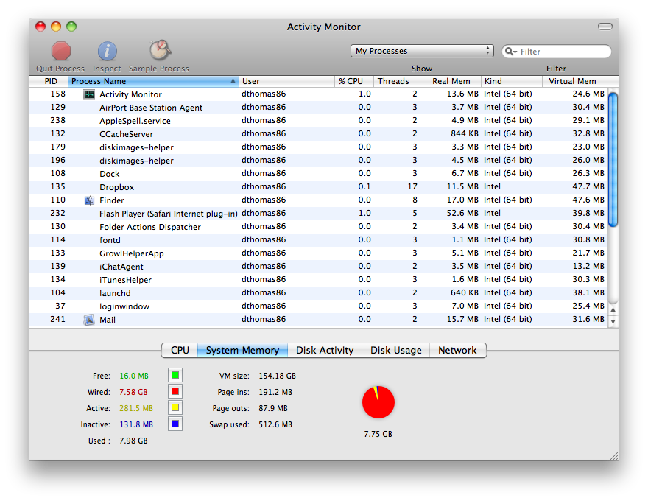Open the My Processes dropdown
Viewport: 648px width, 501px height.
(422, 51)
